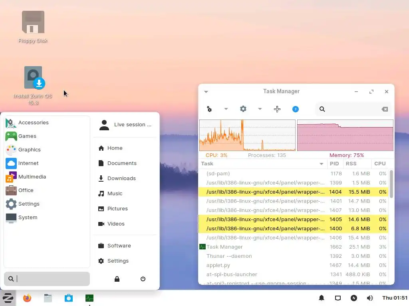Sort by the PID column header

tap(335, 164)
